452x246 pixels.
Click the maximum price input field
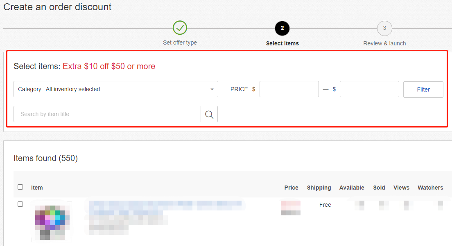[369, 89]
